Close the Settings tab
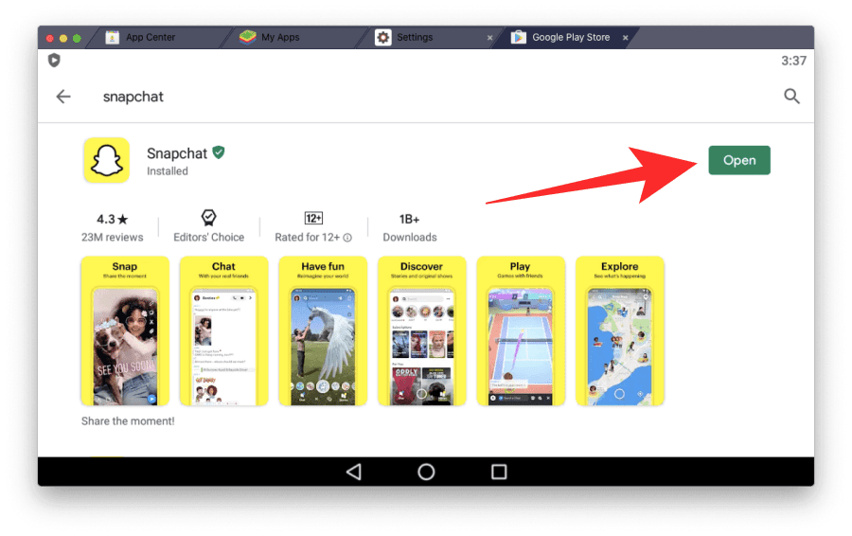 point(489,38)
